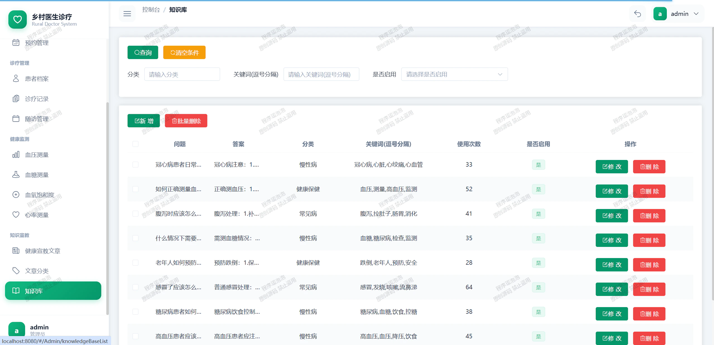Click the admin avatar icon in header
This screenshot has height=345, width=714.
click(x=660, y=14)
